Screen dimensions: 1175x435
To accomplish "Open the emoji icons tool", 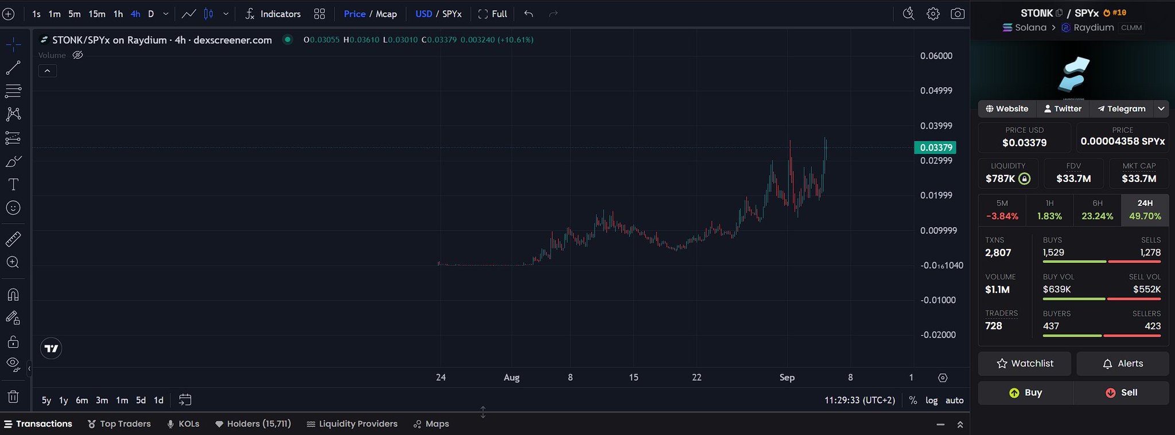I will pos(13,208).
